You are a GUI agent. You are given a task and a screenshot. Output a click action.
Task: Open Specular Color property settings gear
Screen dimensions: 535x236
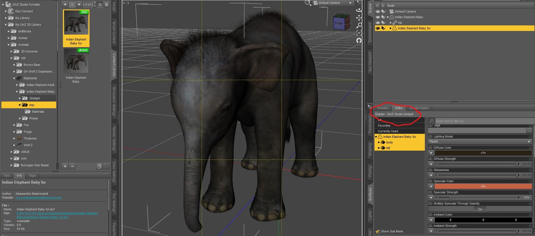[530, 181]
